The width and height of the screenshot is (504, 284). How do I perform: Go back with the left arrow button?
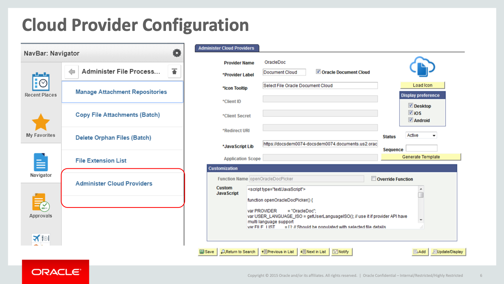click(x=72, y=72)
